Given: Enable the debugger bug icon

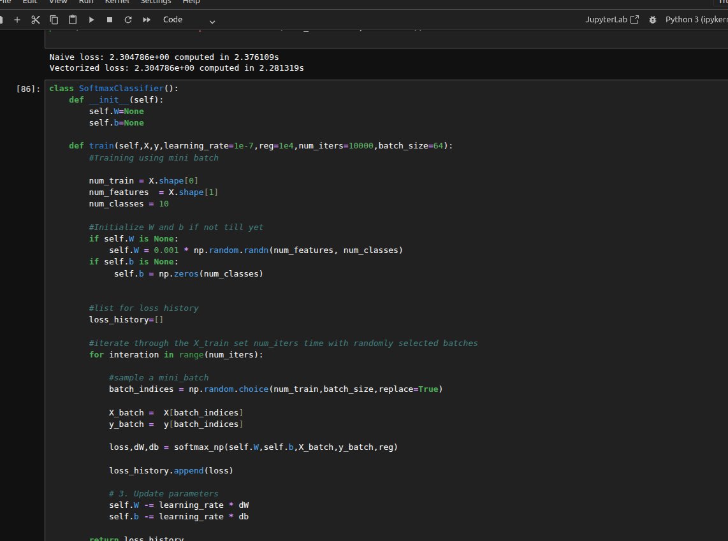Looking at the screenshot, I should [652, 20].
